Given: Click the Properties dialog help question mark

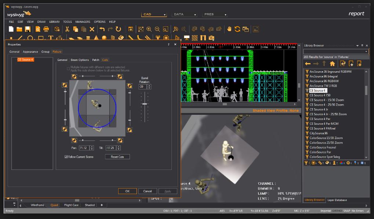Looking at the screenshot, I should coord(168,44).
